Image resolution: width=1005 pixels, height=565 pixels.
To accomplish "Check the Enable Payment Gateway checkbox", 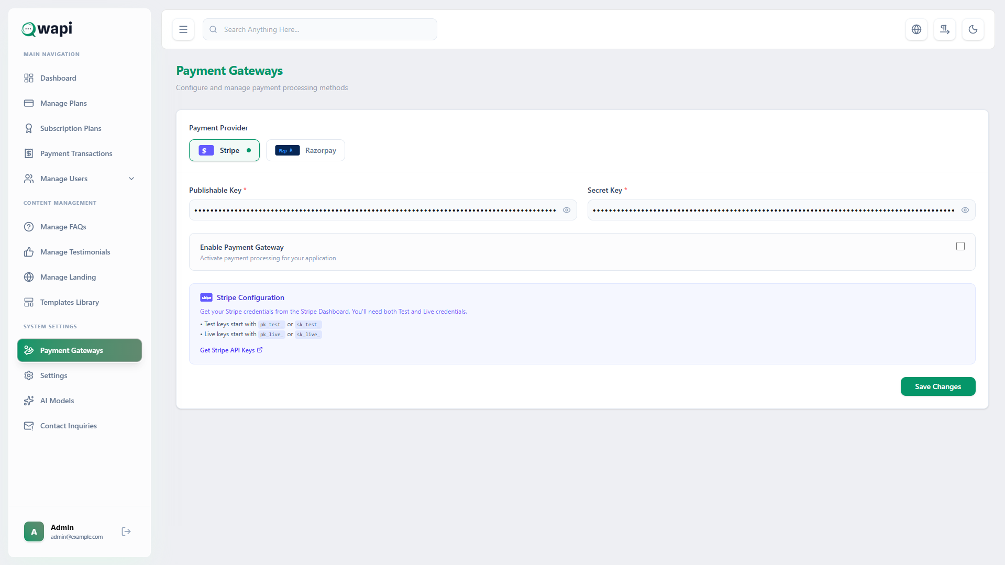I will pyautogui.click(x=960, y=246).
